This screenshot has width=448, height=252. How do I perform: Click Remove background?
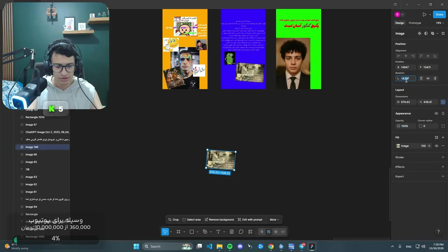[219, 220]
